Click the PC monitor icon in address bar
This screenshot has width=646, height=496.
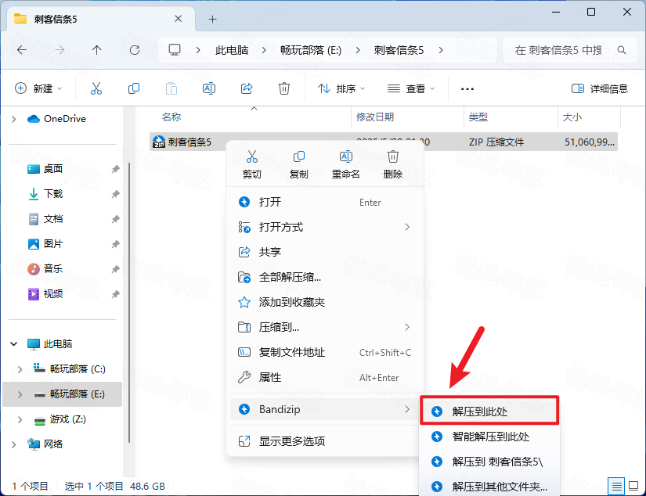[175, 50]
